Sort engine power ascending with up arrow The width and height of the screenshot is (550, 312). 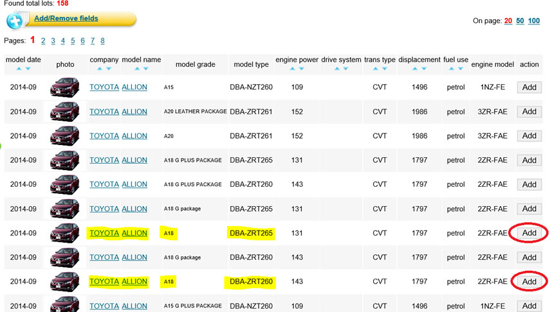click(292, 69)
